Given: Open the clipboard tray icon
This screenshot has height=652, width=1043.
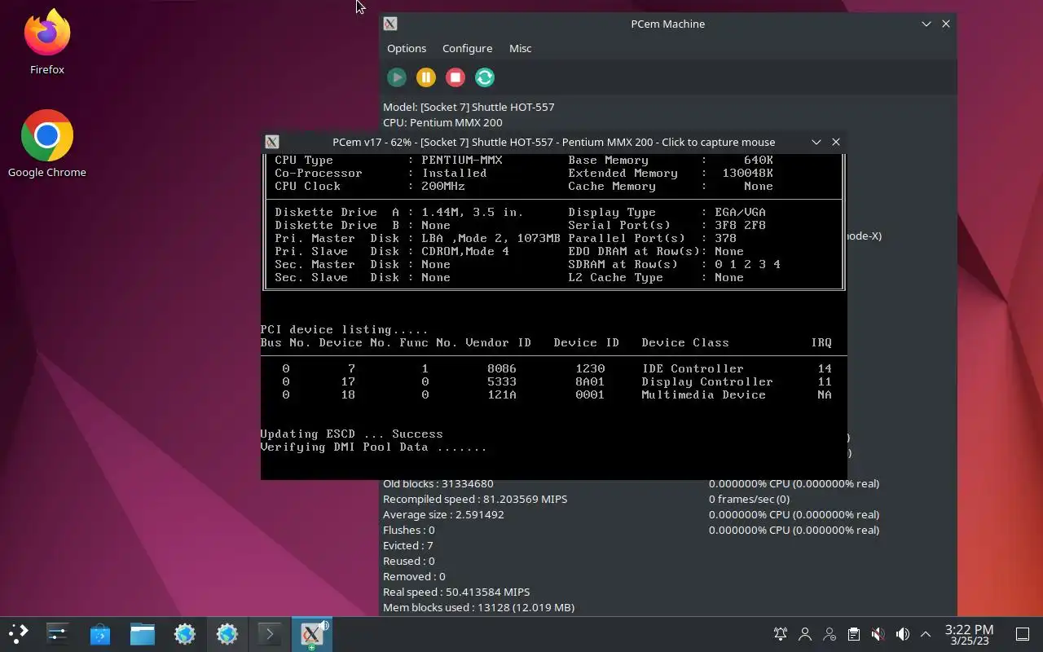Looking at the screenshot, I should [853, 634].
